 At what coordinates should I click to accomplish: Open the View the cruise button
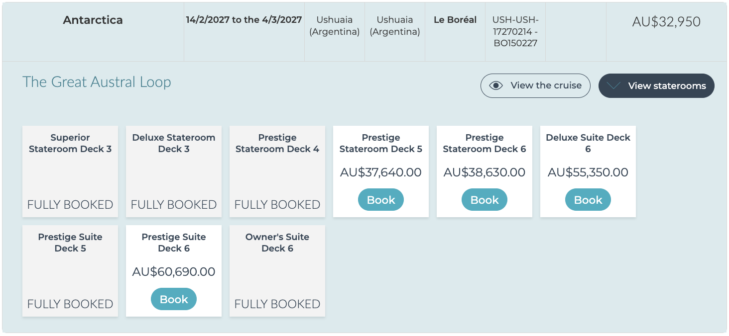(535, 85)
